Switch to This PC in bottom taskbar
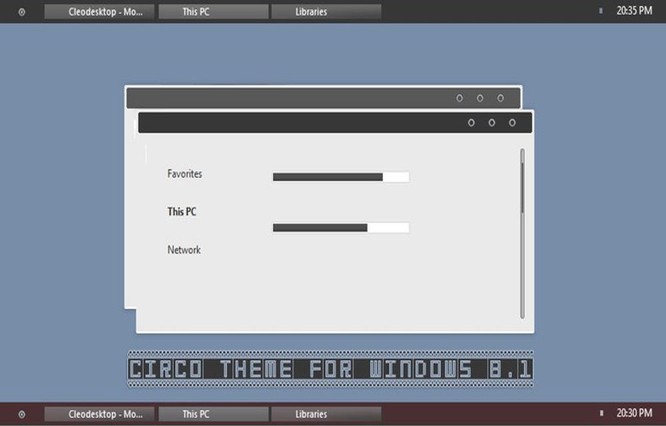The height and width of the screenshot is (426, 666). click(x=214, y=414)
